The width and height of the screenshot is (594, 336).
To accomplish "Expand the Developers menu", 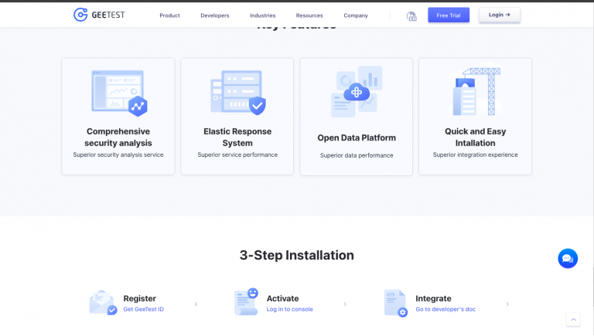I will (214, 15).
